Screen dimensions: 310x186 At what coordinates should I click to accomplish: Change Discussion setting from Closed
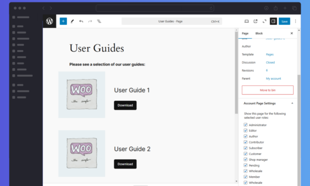pos(270,63)
